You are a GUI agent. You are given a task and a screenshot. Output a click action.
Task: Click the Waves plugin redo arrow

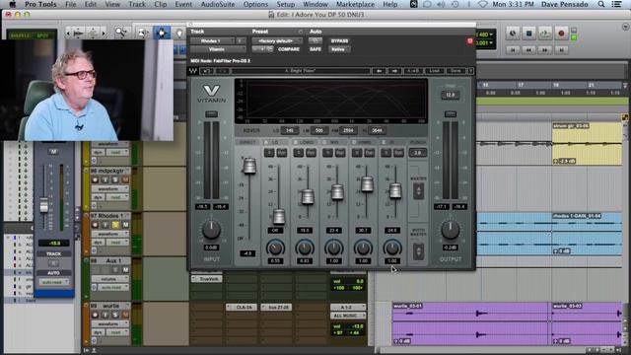tap(223, 71)
